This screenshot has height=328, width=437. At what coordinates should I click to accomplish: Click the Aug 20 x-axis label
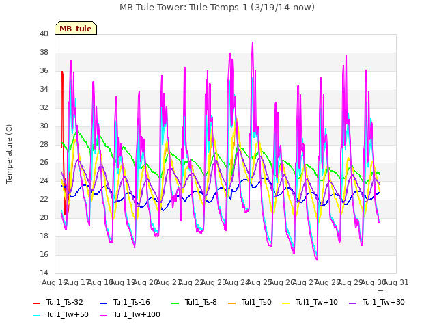tap(145, 282)
